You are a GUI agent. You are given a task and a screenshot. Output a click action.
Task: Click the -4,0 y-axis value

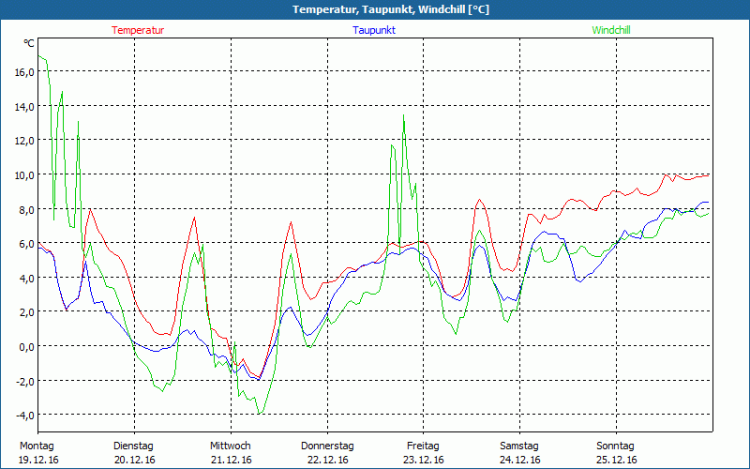[x=25, y=416]
